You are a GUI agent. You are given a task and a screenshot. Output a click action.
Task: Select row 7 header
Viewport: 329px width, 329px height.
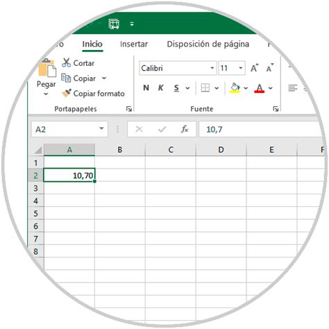tap(36, 239)
